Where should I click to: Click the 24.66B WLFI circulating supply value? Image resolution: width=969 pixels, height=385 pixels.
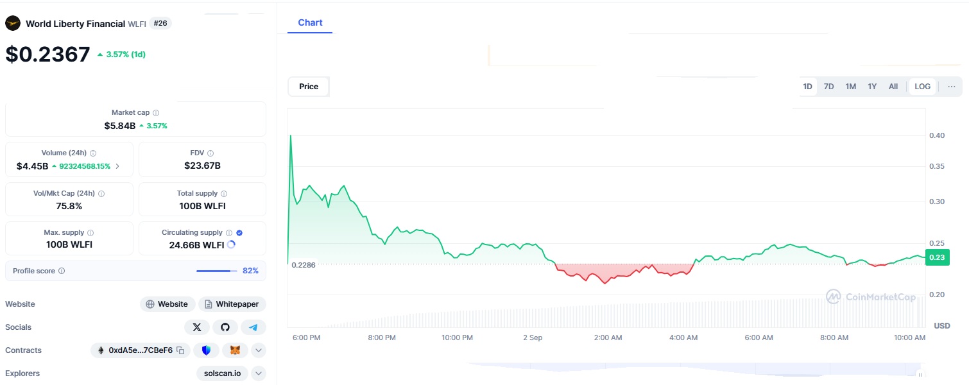[x=196, y=244]
